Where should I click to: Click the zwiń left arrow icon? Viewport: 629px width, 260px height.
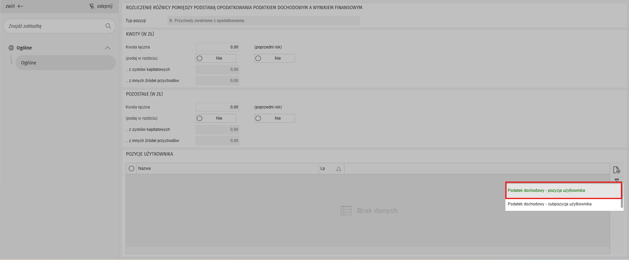coord(20,6)
